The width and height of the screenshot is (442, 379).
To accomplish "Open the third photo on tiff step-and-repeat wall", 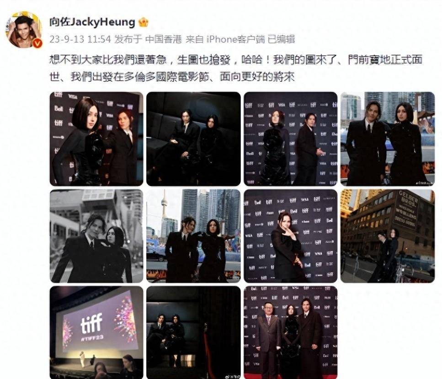I will click(290, 139).
